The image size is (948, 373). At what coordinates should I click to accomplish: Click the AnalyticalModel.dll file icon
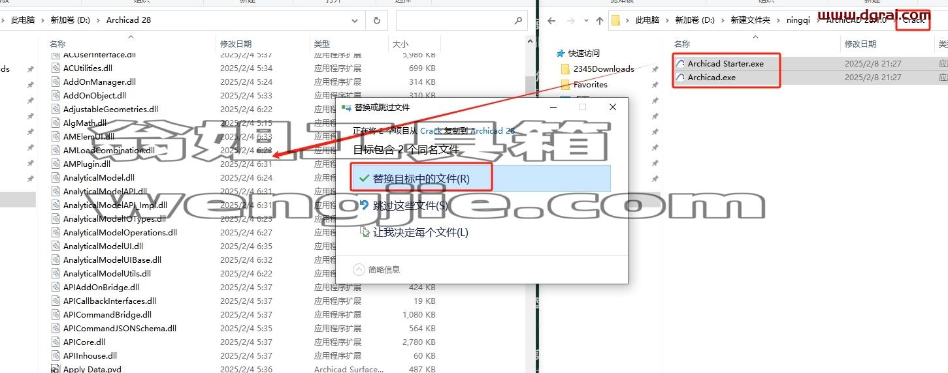[x=56, y=177]
